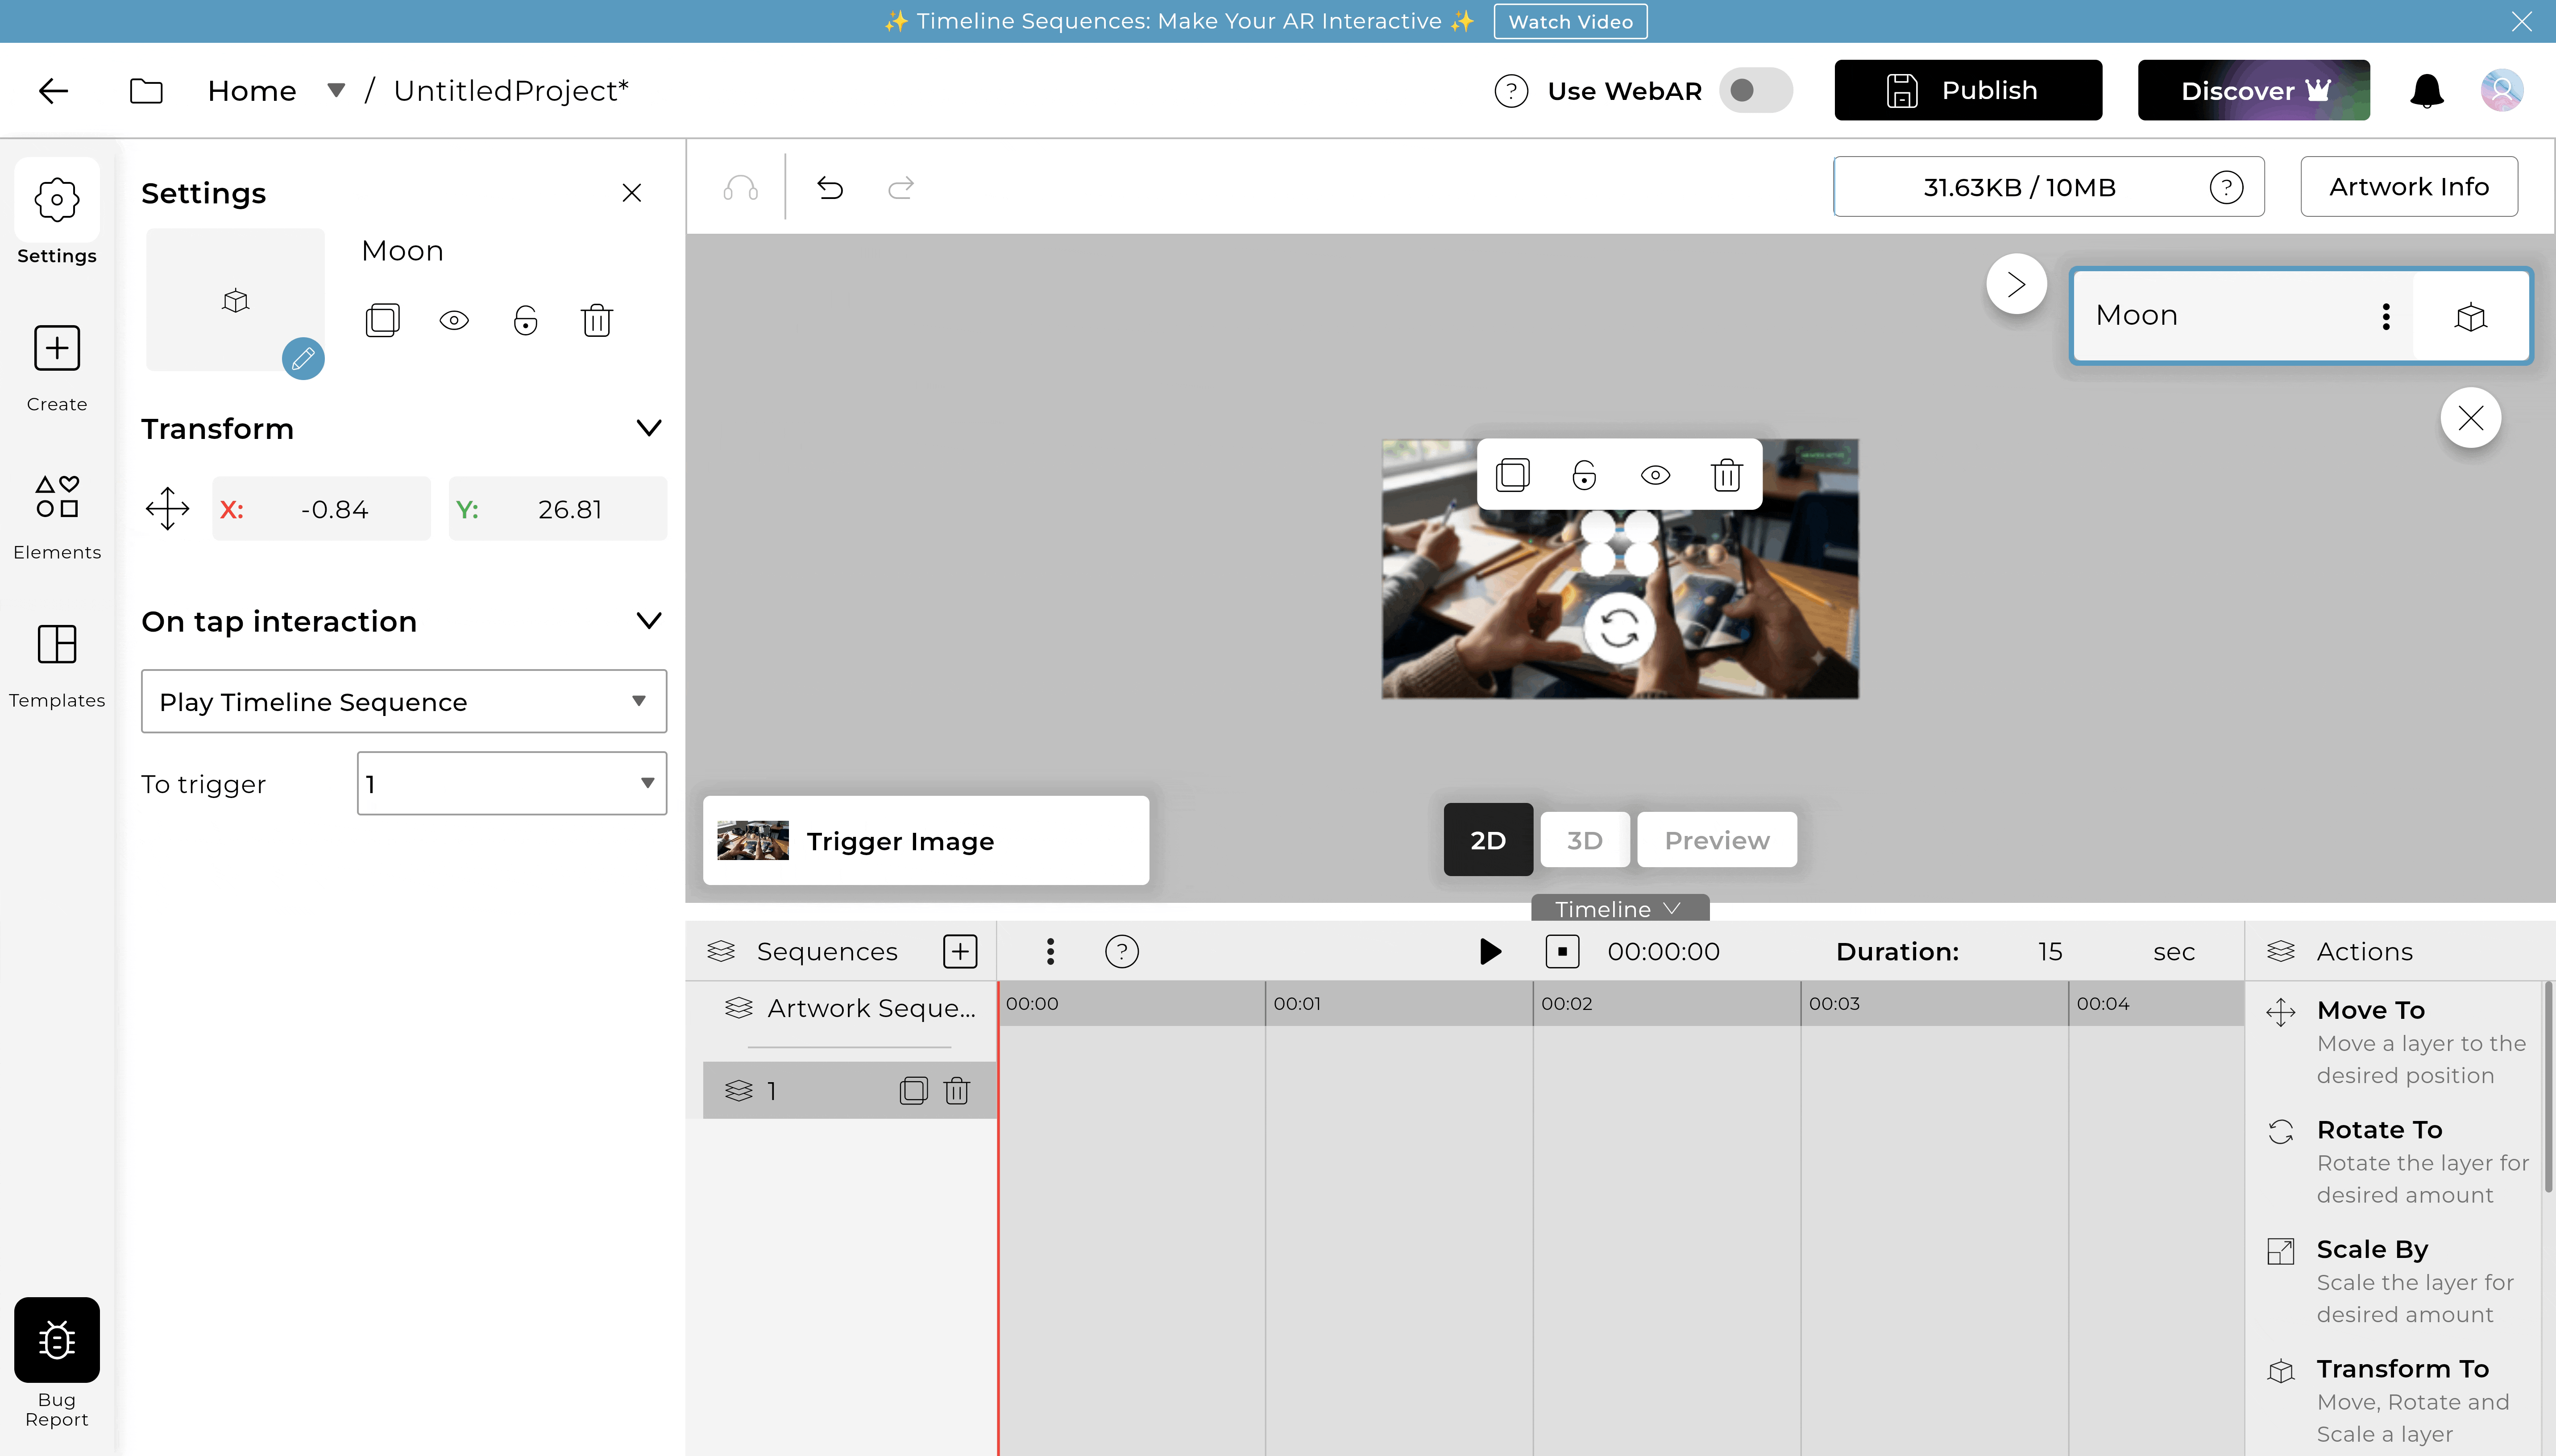Image resolution: width=2556 pixels, height=1456 pixels.
Task: Delete layer from canvas floating toolbar
Action: tap(1727, 474)
